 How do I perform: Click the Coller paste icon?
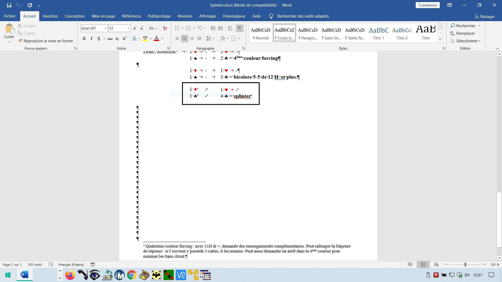9,29
